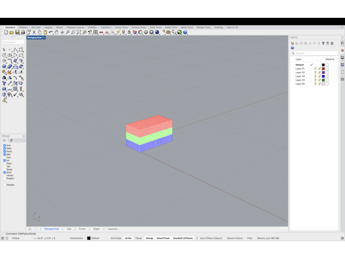Click Layer 01 red color swatch
The height and width of the screenshot is (259, 345).
[x=323, y=69]
